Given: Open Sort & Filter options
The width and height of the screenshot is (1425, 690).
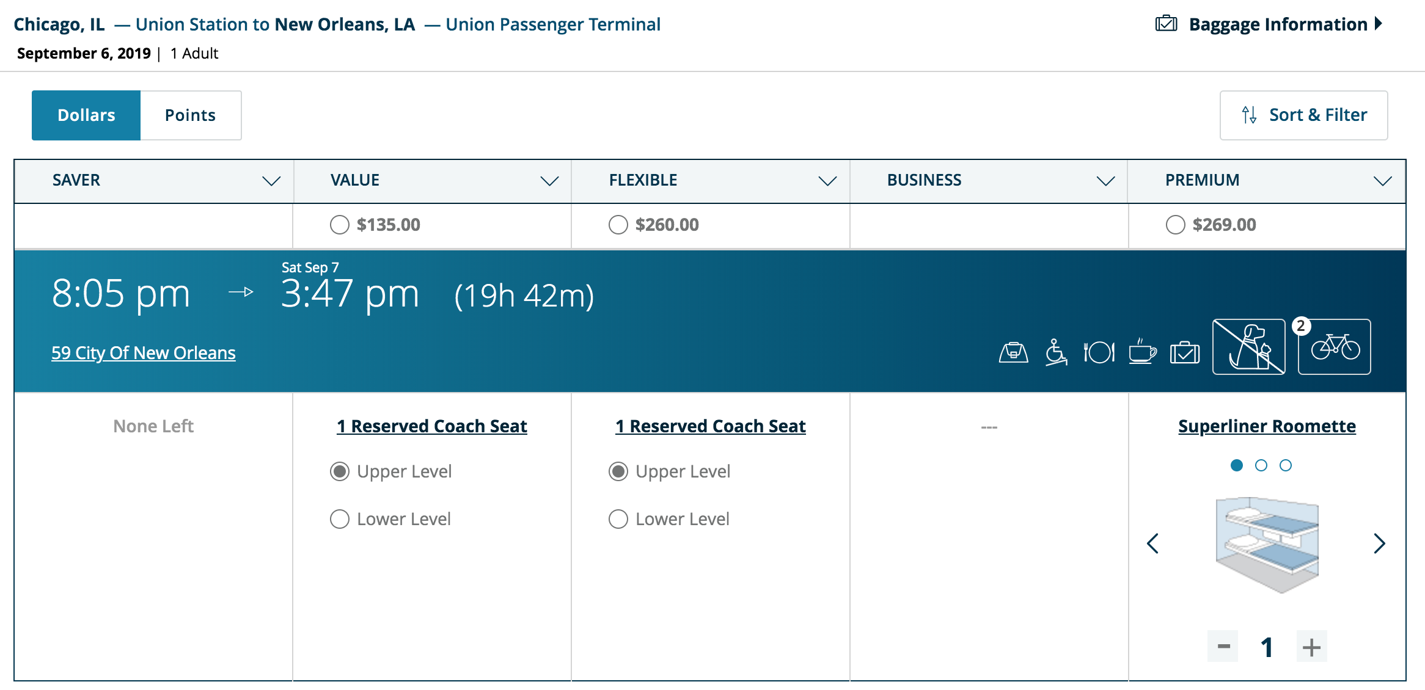Looking at the screenshot, I should tap(1303, 115).
